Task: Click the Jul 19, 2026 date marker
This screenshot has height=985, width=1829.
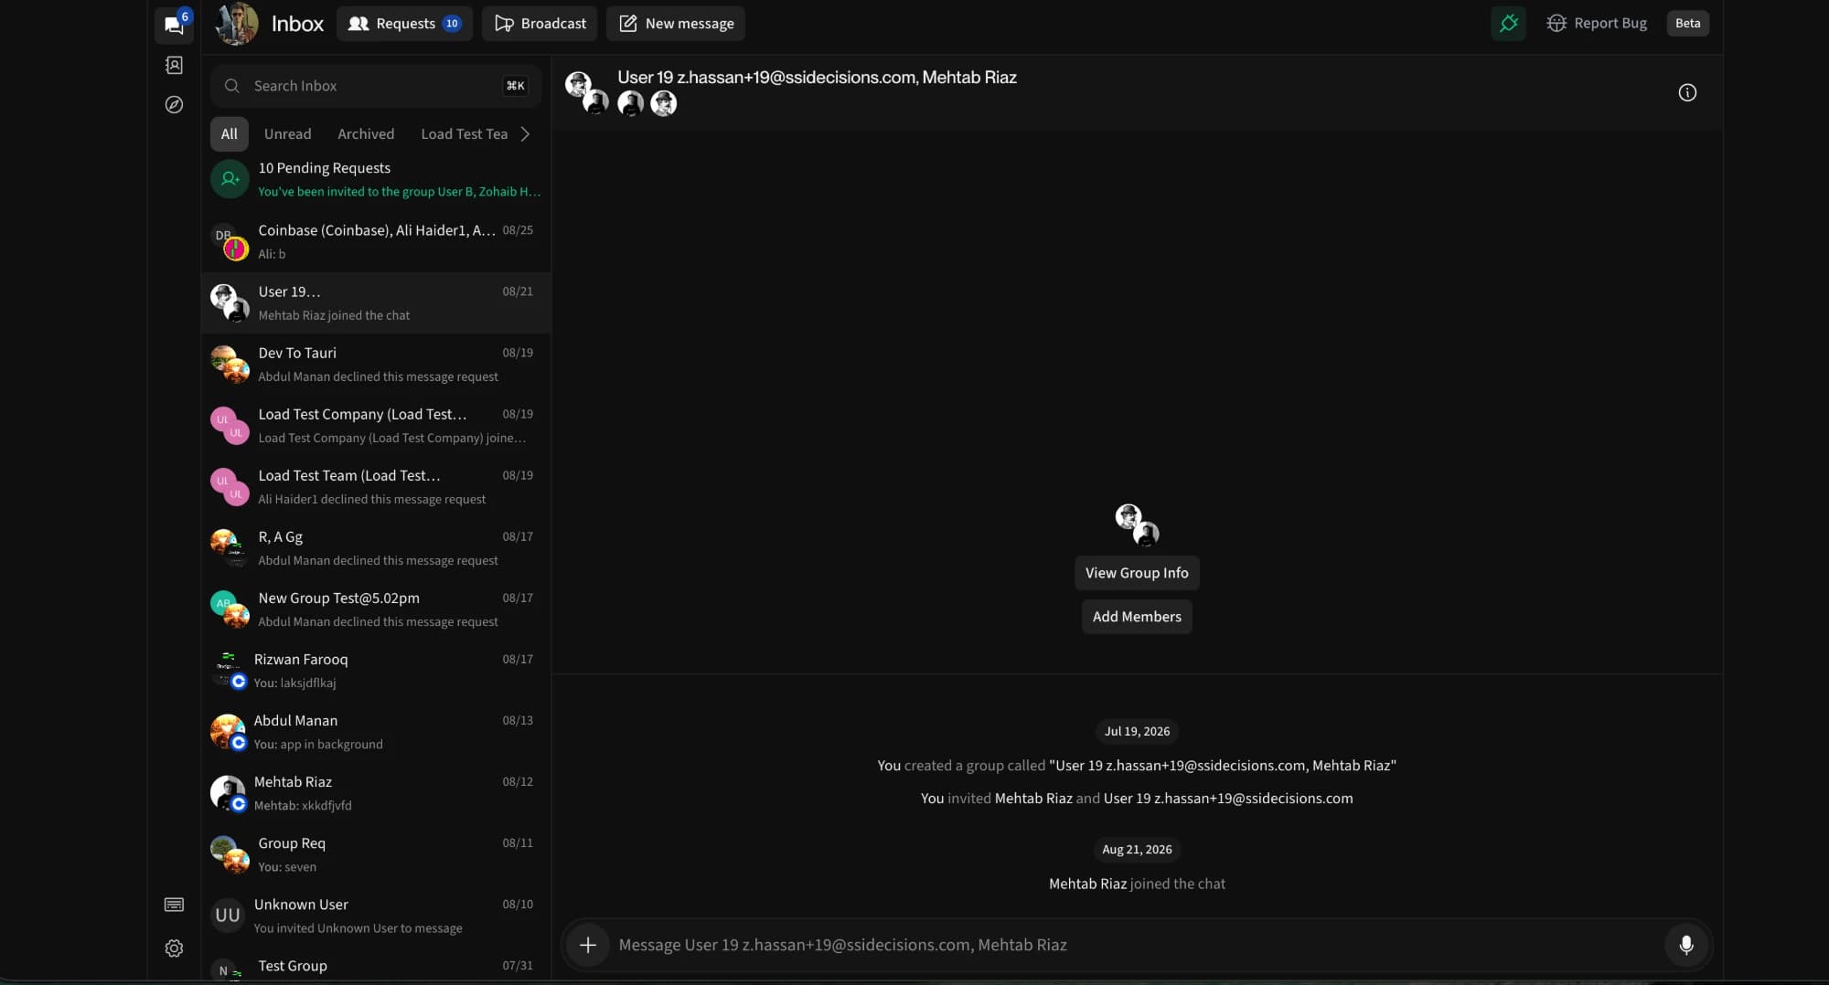Action: tap(1137, 731)
